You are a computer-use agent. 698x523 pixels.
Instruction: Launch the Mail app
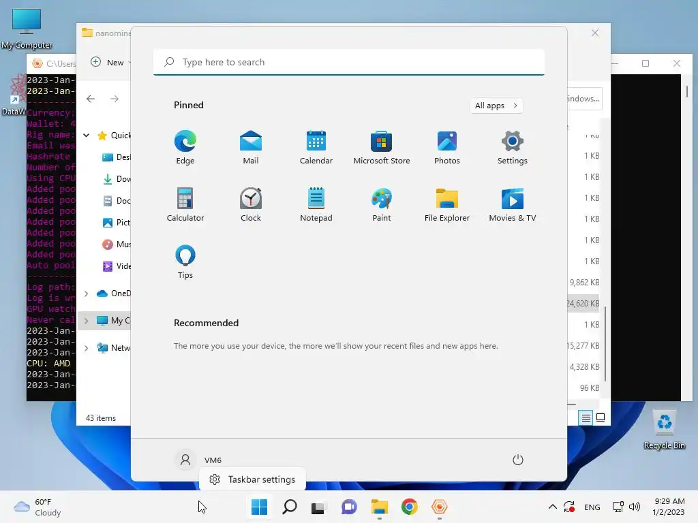(251, 147)
